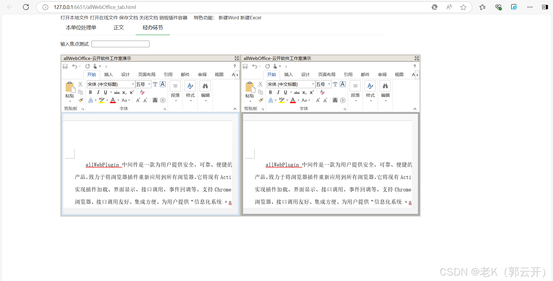Select the Format Painter icon in left document ribbon
The image size is (553, 281).
click(81, 100)
